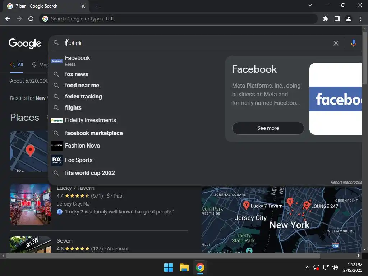This screenshot has width=368, height=276.
Task: Switch to the All results tab
Action: 17,65
